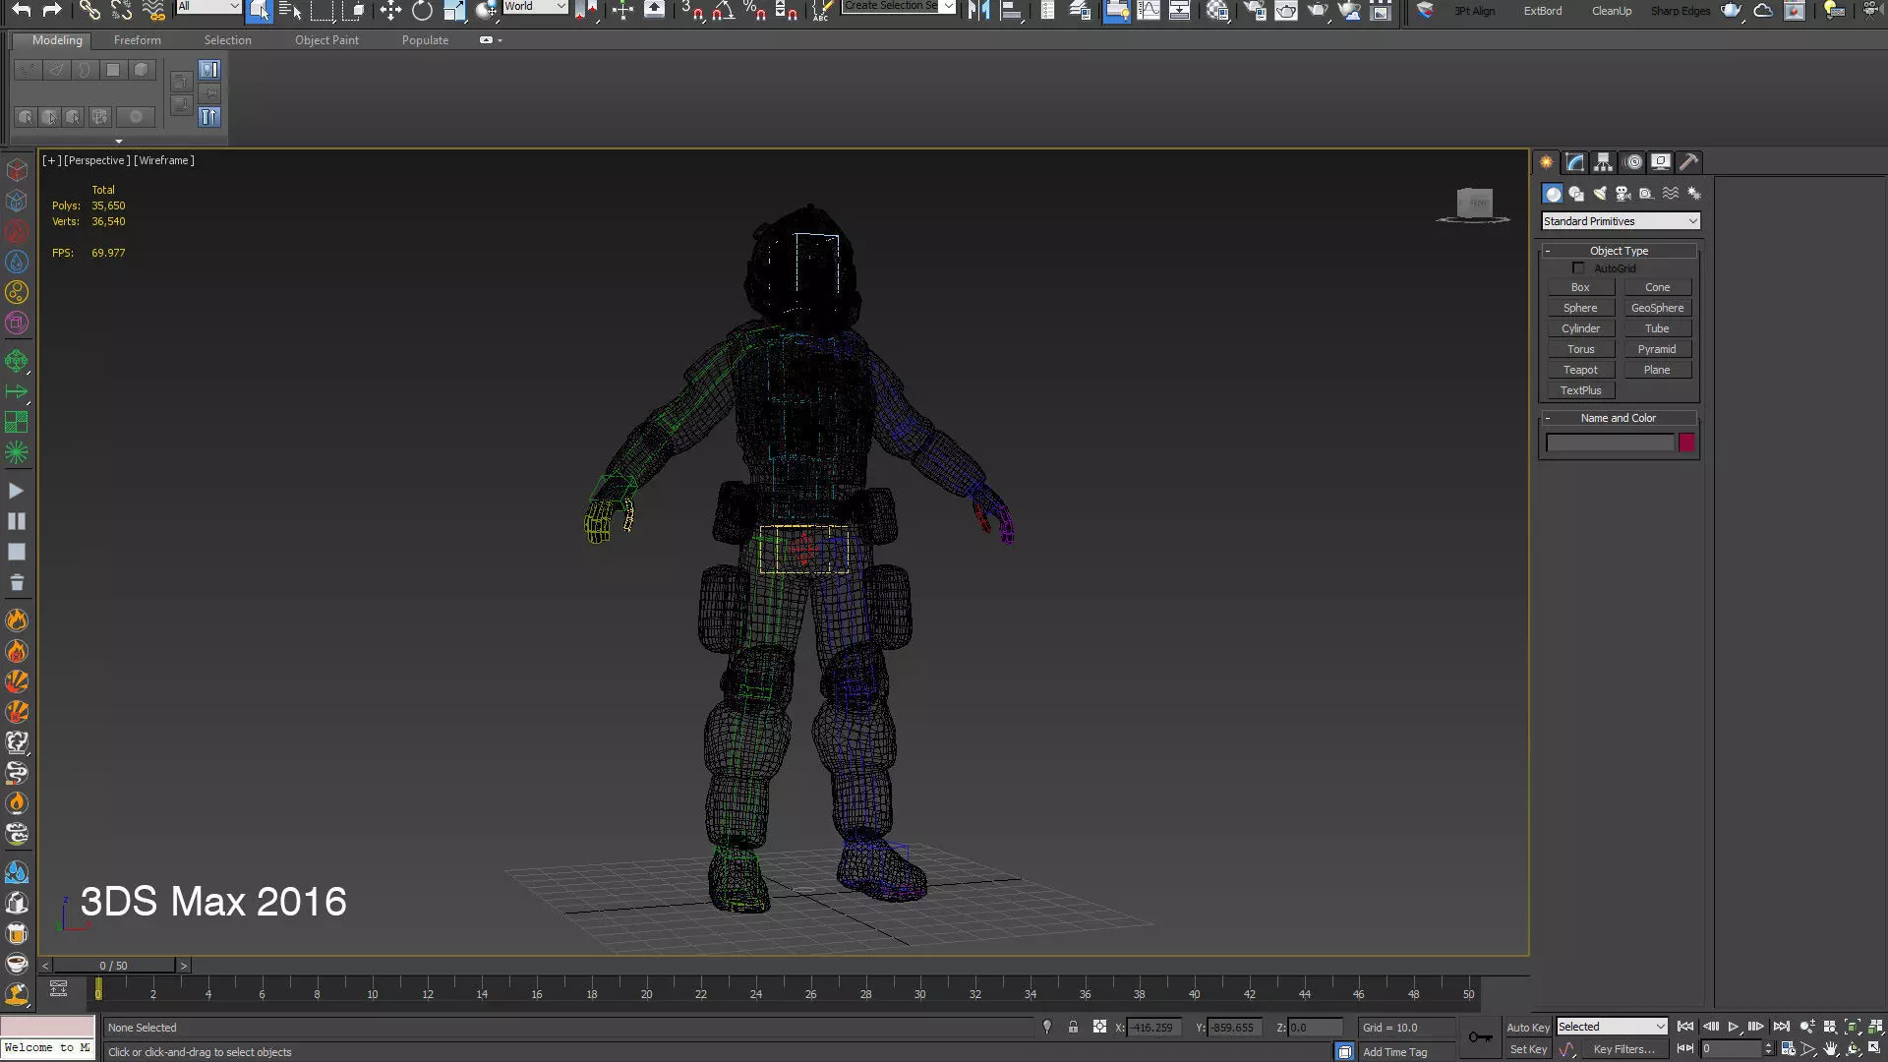
Task: Select the Shapes category icon
Action: 1576,194
